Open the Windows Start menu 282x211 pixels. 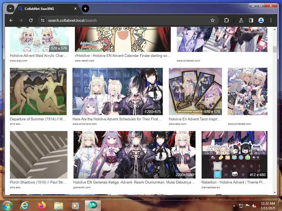coord(7,206)
